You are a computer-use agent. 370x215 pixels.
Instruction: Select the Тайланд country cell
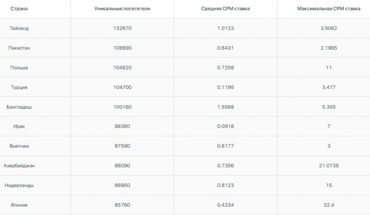click(x=19, y=28)
